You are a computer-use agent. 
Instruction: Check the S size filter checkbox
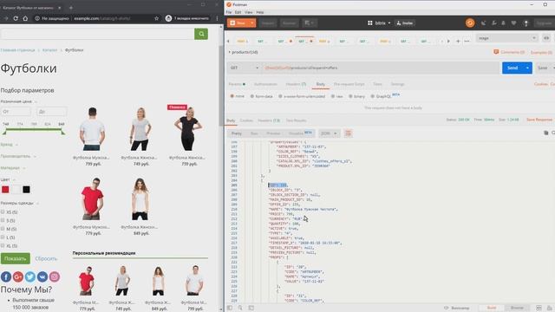point(3,220)
